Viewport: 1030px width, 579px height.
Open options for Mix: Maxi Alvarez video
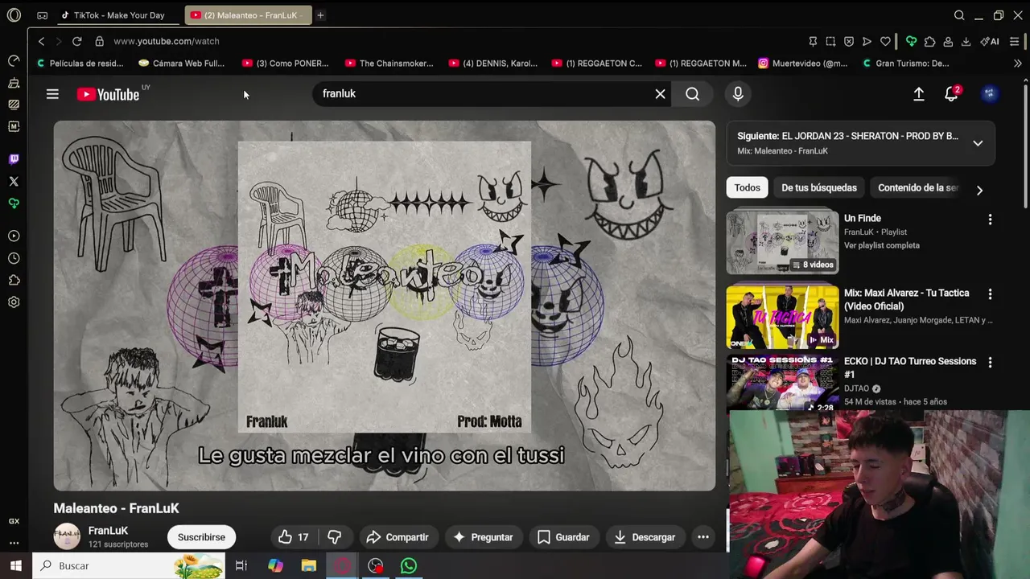coord(990,294)
